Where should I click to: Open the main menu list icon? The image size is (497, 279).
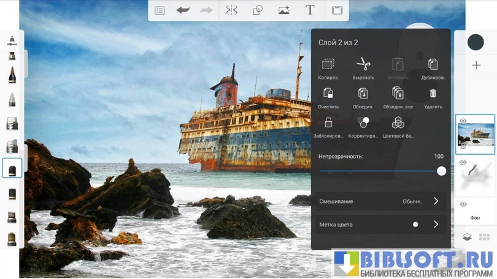(x=160, y=10)
